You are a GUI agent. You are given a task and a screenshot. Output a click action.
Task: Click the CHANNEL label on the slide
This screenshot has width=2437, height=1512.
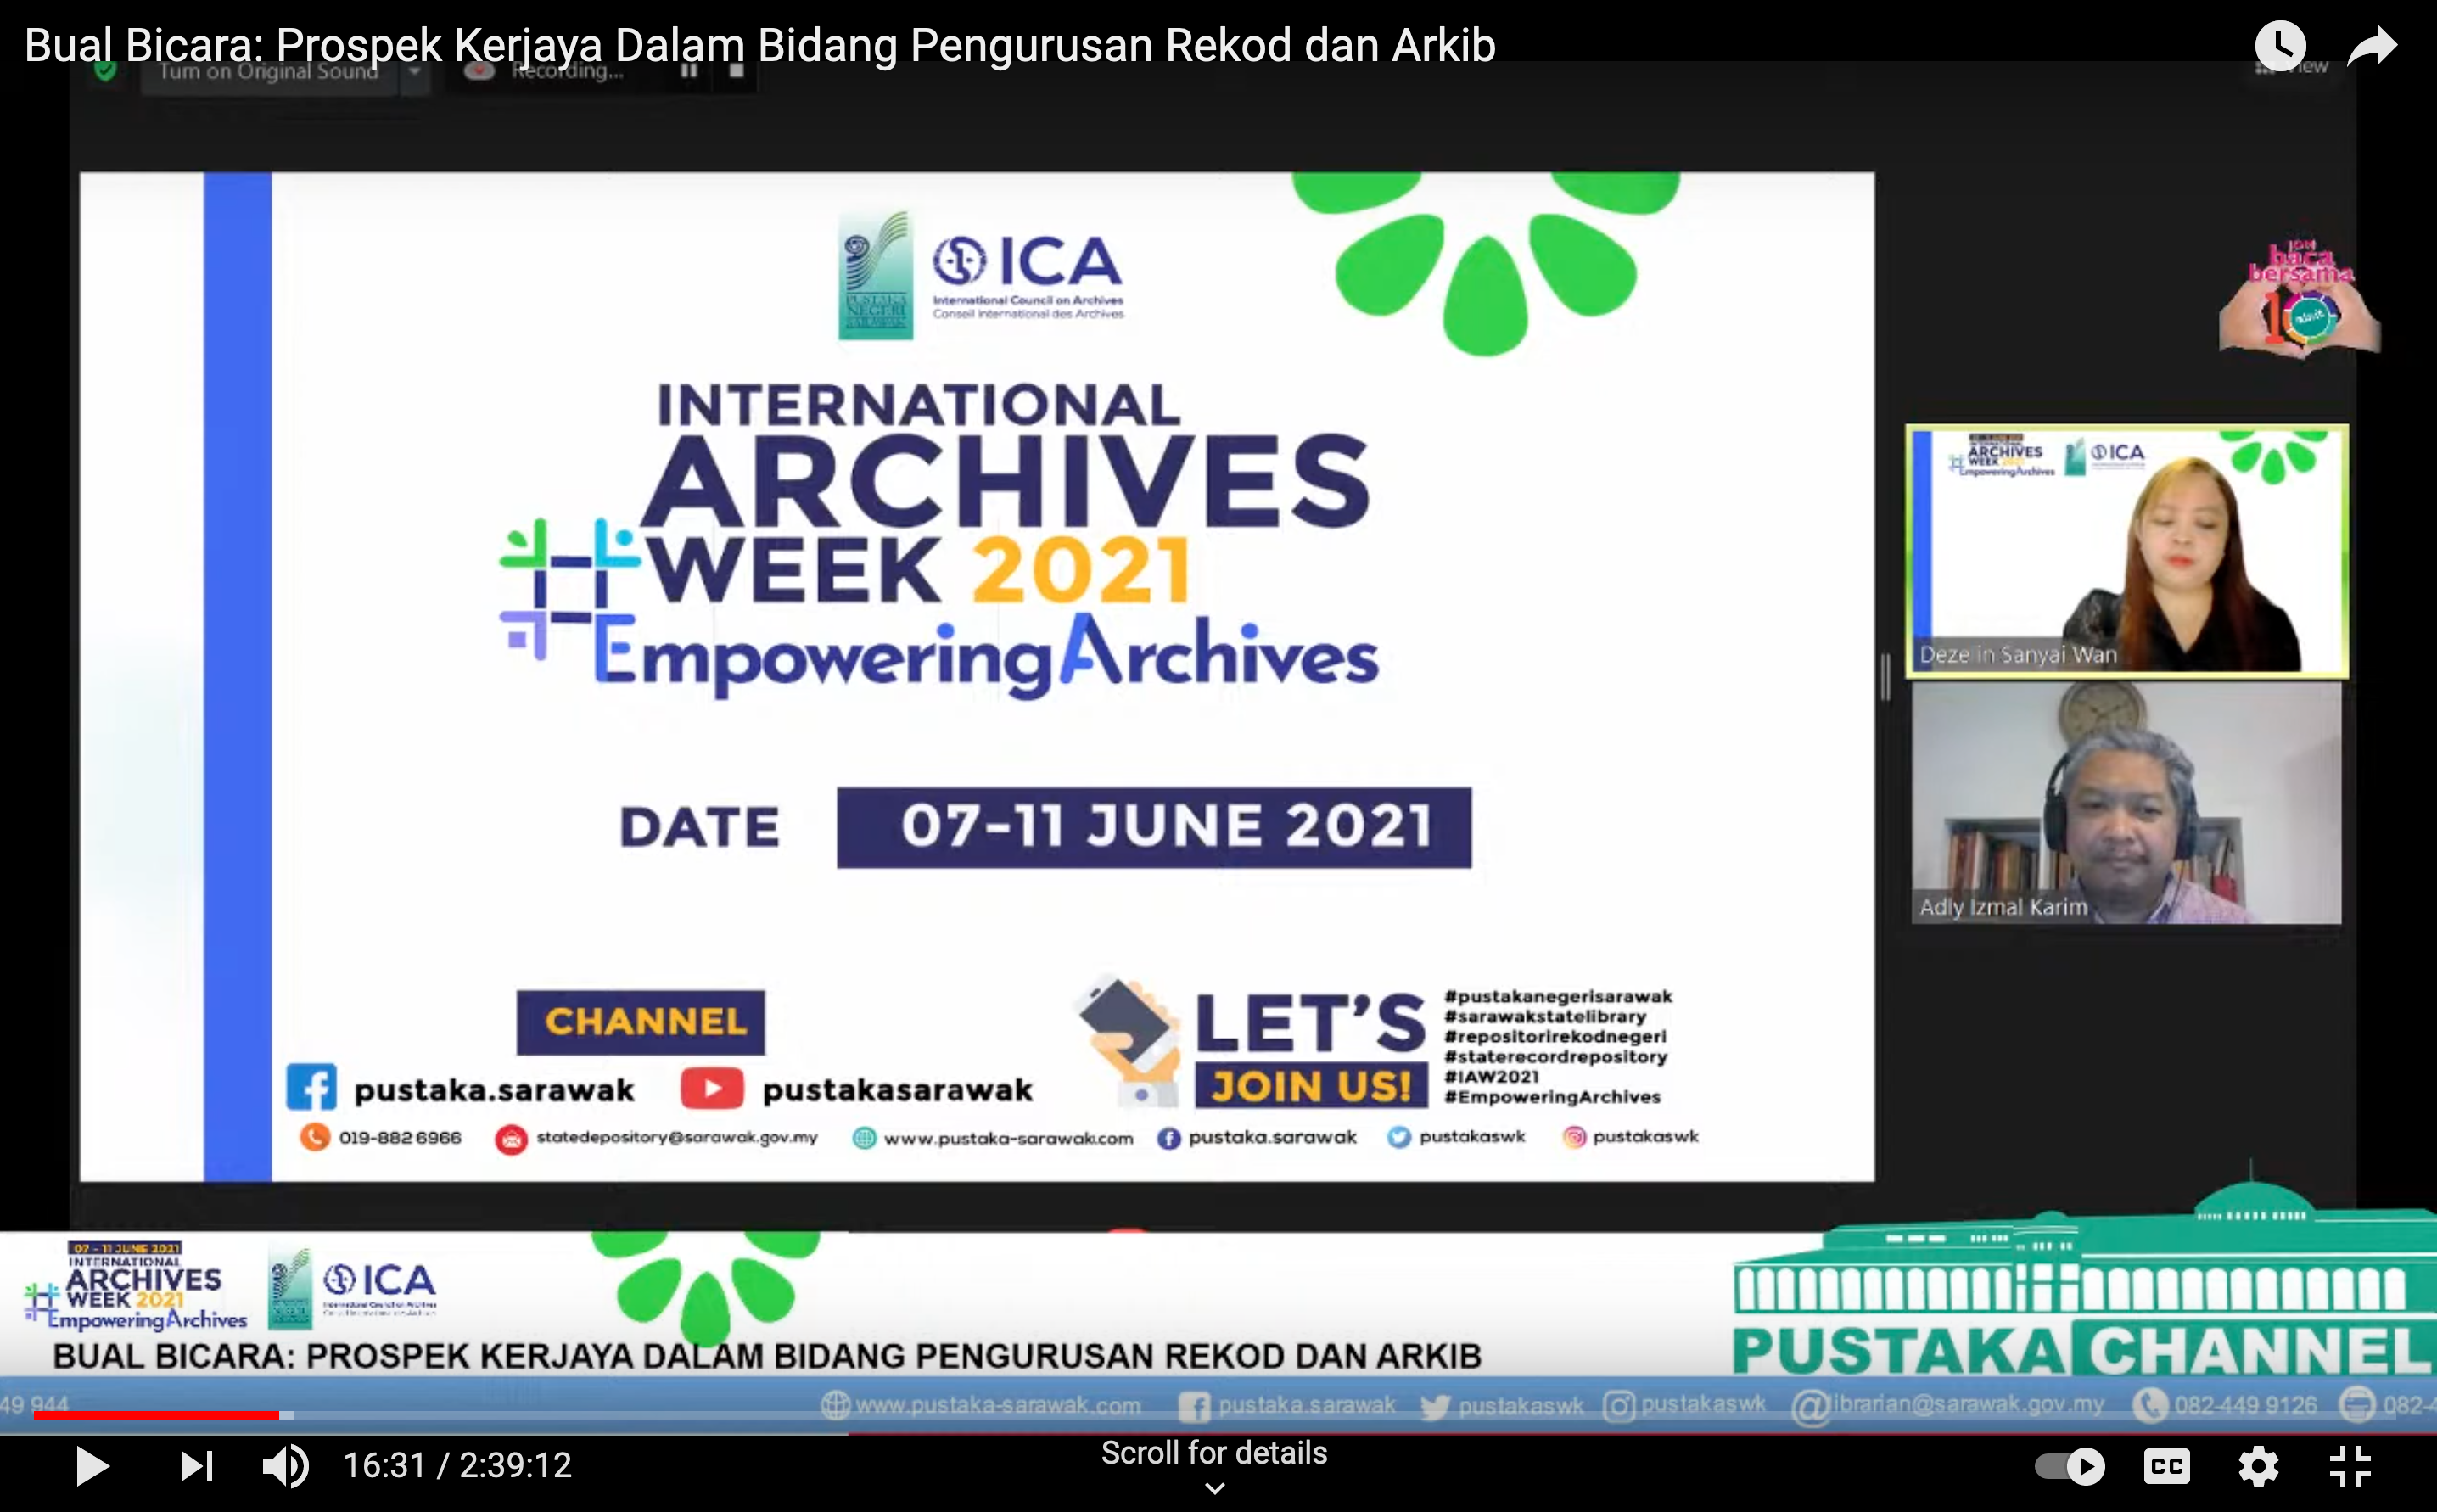click(641, 1022)
